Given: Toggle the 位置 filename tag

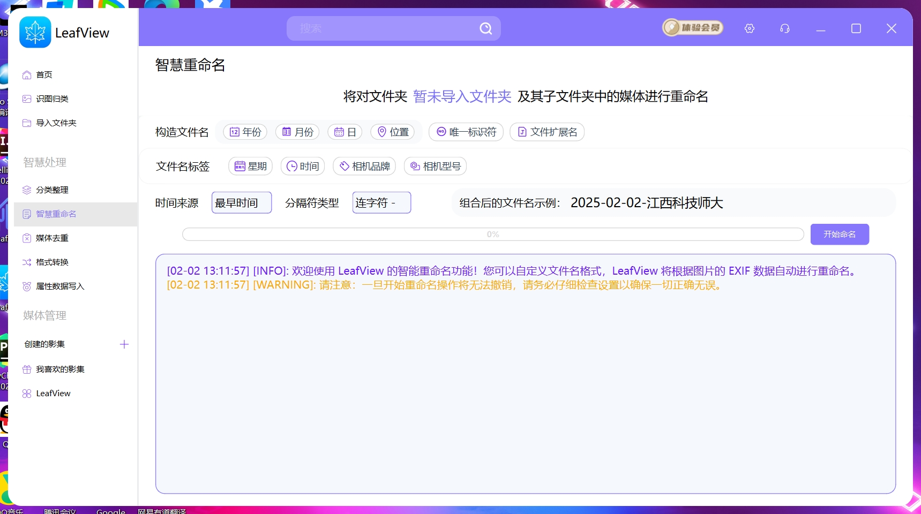Looking at the screenshot, I should pos(393,132).
